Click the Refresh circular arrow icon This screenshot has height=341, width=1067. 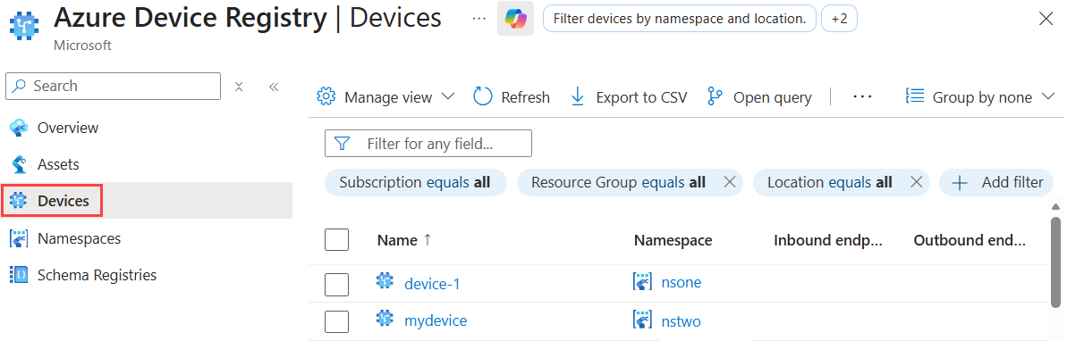482,97
